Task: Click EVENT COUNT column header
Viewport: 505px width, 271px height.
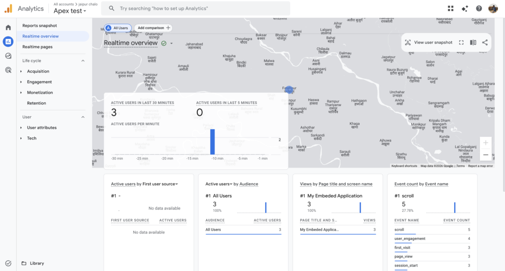Action: click(457, 220)
